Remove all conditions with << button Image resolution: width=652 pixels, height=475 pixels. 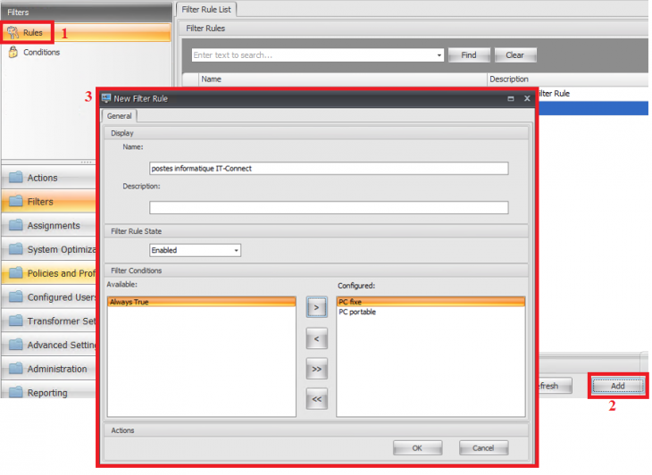[316, 399]
